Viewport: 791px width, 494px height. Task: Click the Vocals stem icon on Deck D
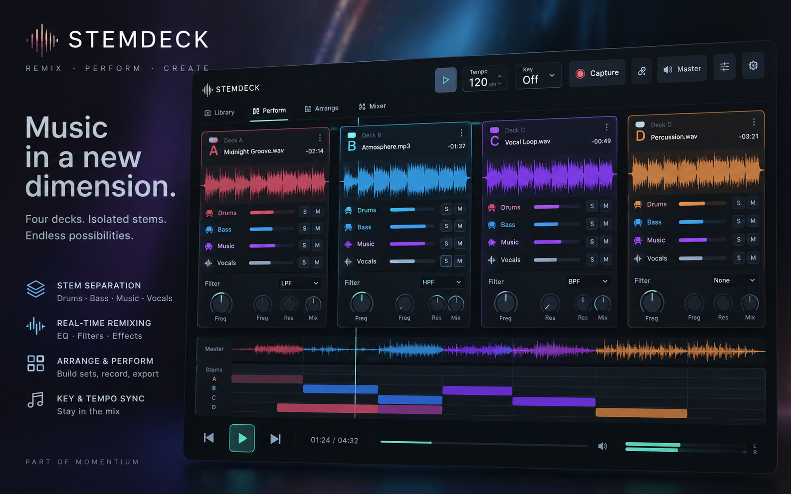point(638,258)
